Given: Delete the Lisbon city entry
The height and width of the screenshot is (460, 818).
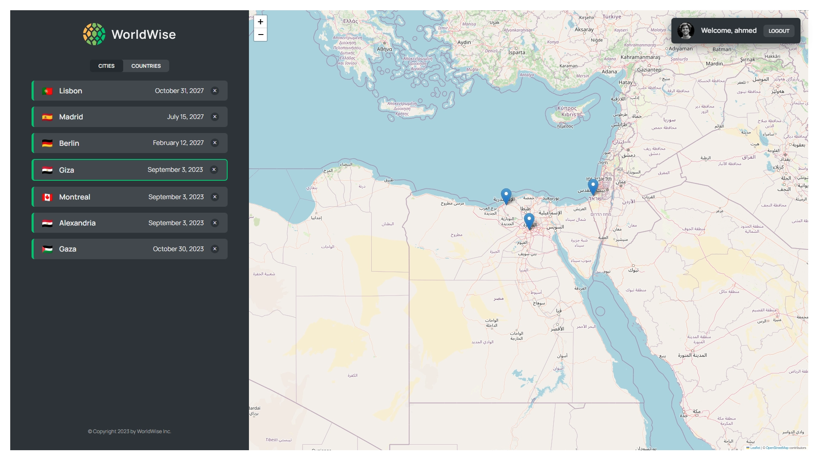Looking at the screenshot, I should pyautogui.click(x=215, y=91).
